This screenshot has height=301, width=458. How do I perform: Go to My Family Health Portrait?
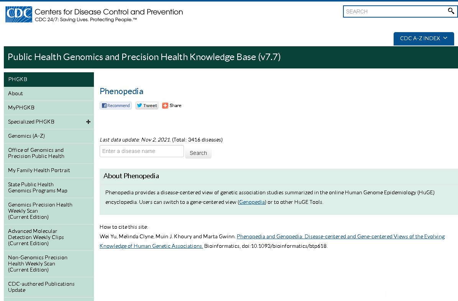39,170
